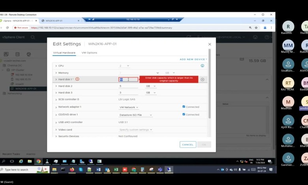The width and height of the screenshot is (308, 185).
Task: Open Add New Device menu
Action: click(x=193, y=59)
